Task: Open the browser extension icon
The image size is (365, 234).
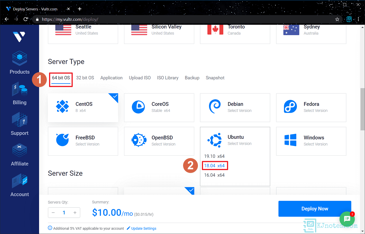Action: pos(349,19)
